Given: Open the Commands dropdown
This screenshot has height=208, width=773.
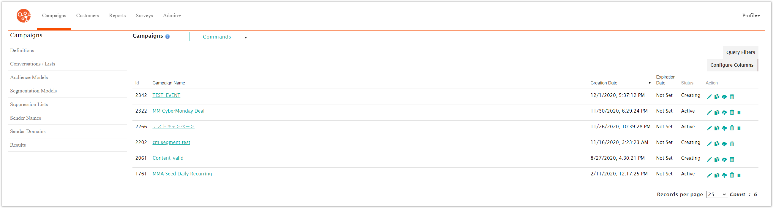Looking at the screenshot, I should pos(219,36).
